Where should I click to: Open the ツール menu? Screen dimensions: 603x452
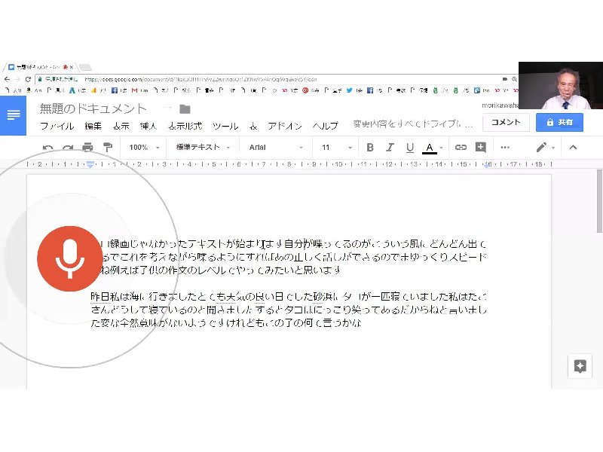(225, 126)
